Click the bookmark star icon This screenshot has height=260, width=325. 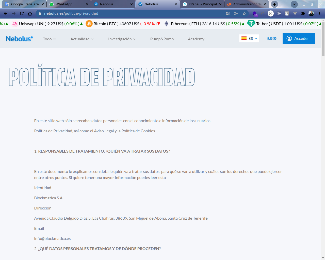244,13
